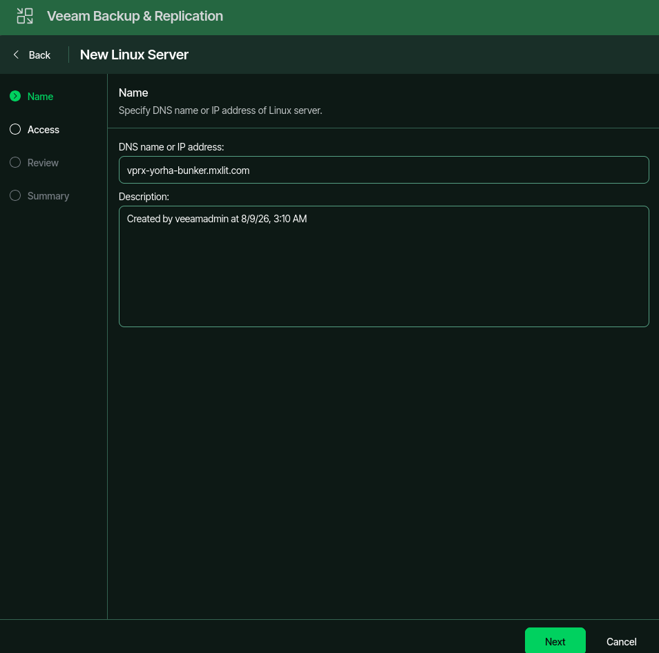Switch to the Access wizard step
Screen dimensions: 659x653
pyautogui.click(x=44, y=130)
